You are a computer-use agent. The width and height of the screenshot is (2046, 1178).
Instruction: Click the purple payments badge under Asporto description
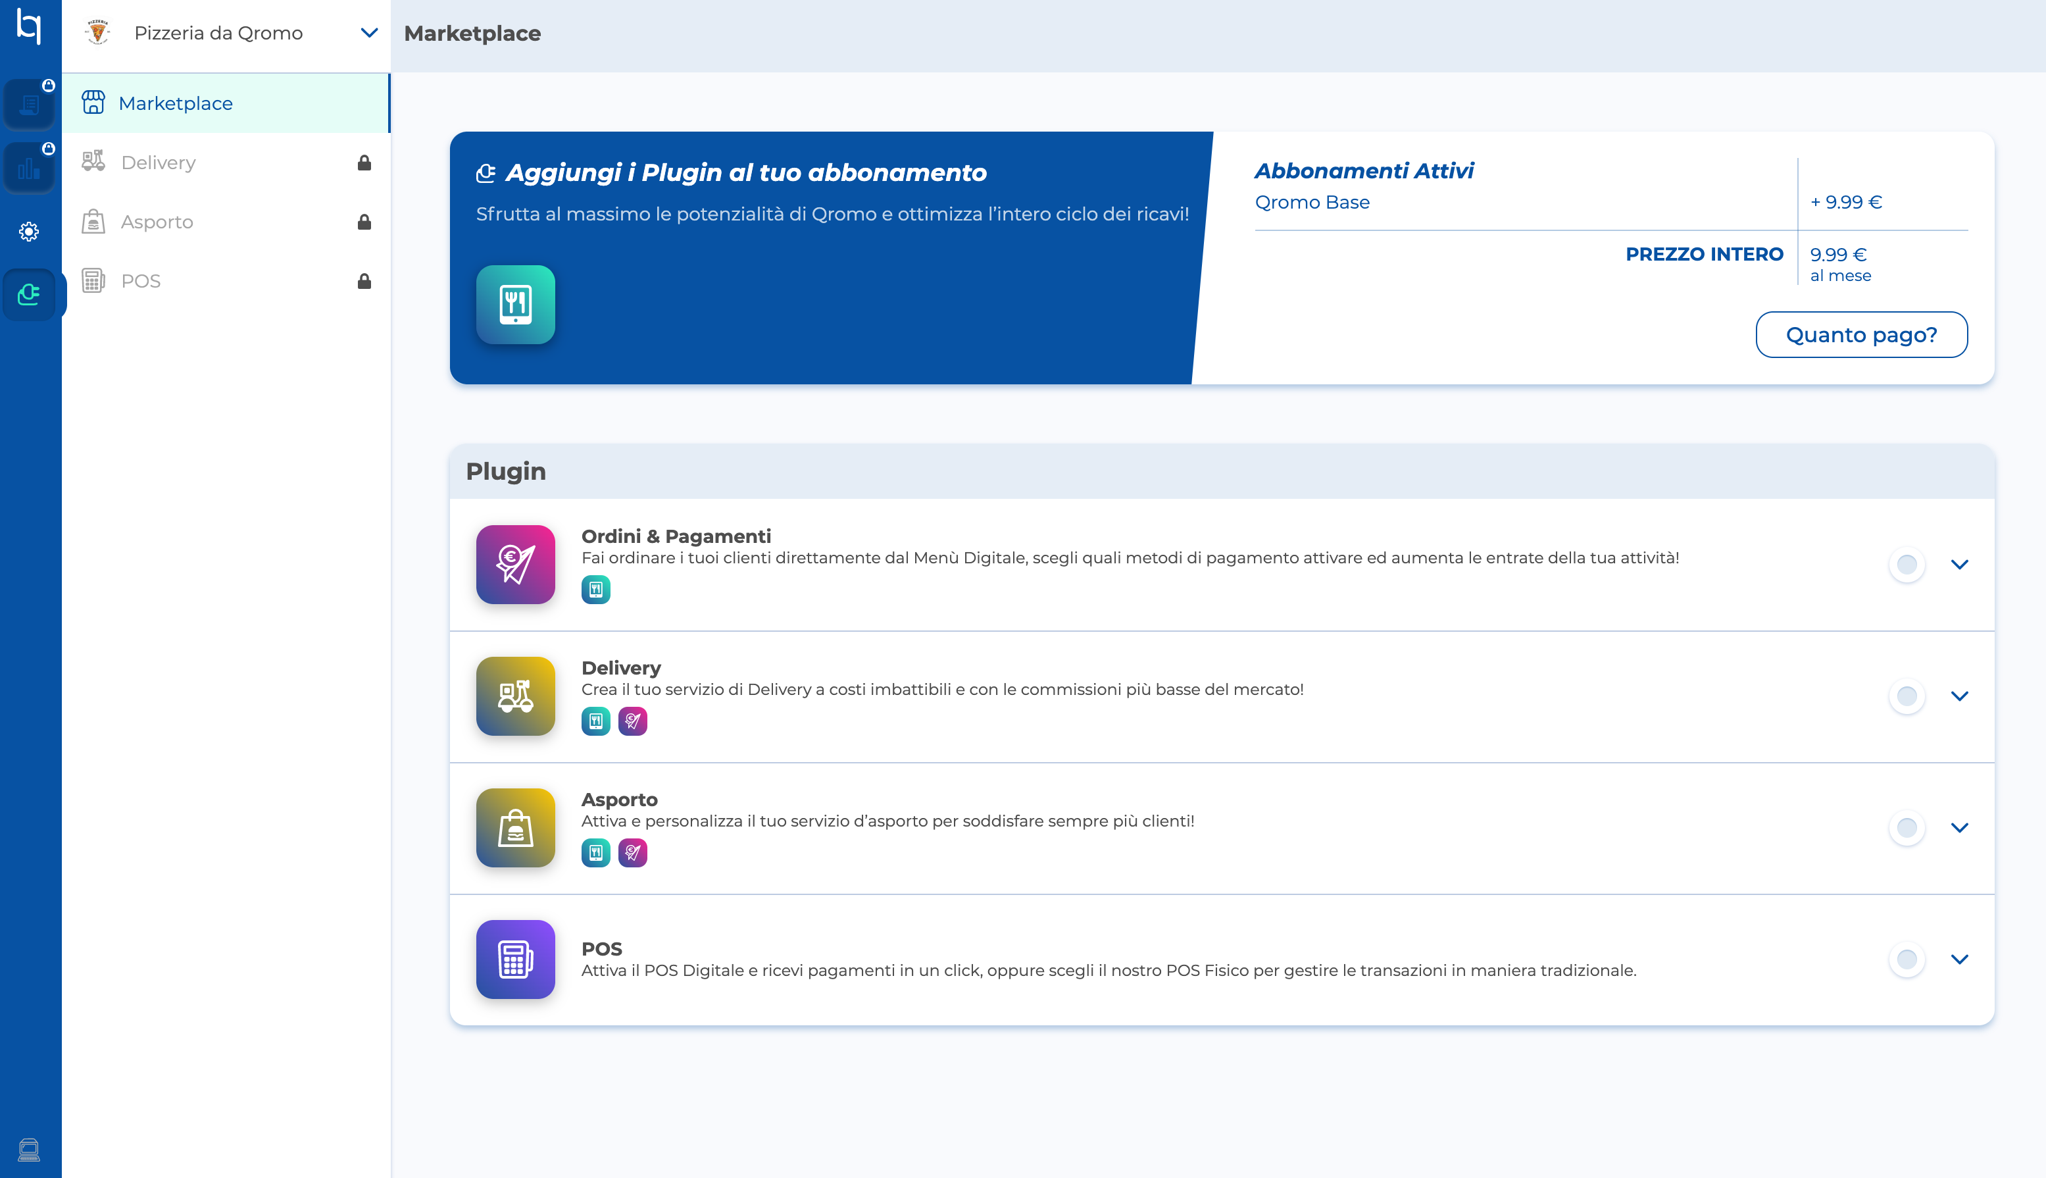pyautogui.click(x=632, y=853)
